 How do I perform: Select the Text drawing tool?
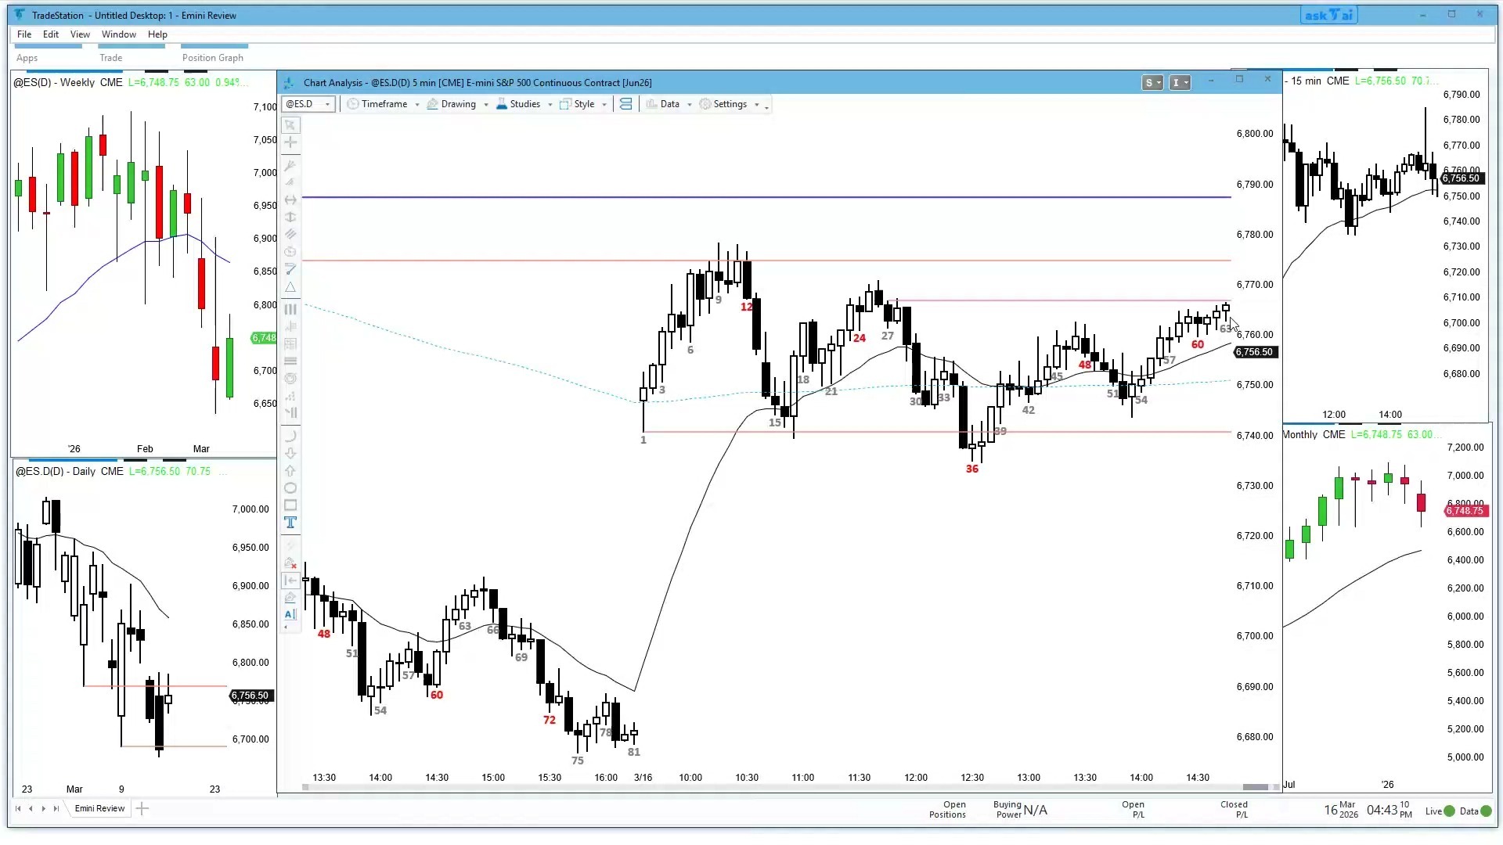(x=290, y=523)
